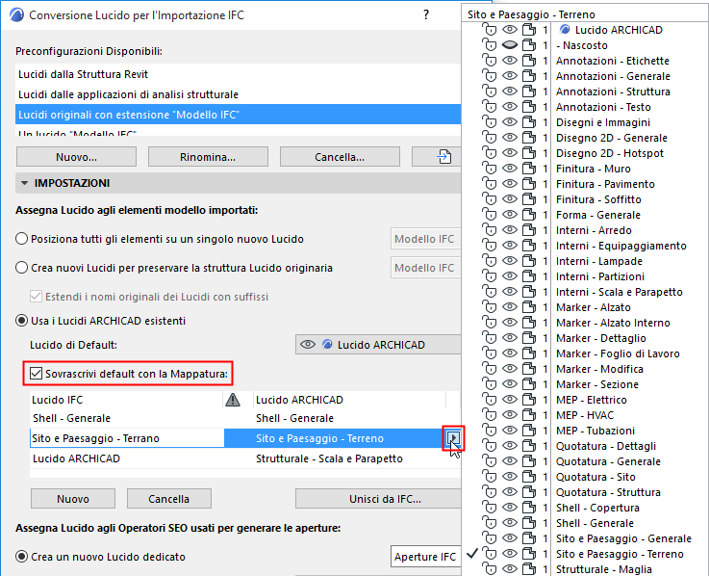
Task: Click 'Modello IFC' field beside single new layer option
Action: 426,239
